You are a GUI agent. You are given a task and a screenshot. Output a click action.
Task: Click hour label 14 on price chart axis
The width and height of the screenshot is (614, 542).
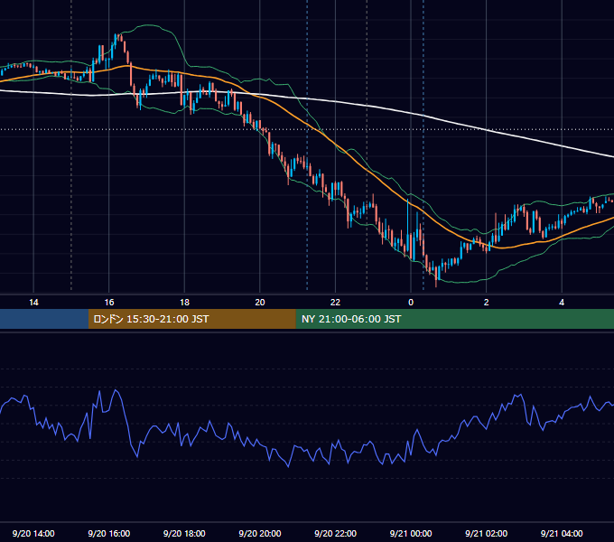tap(33, 303)
